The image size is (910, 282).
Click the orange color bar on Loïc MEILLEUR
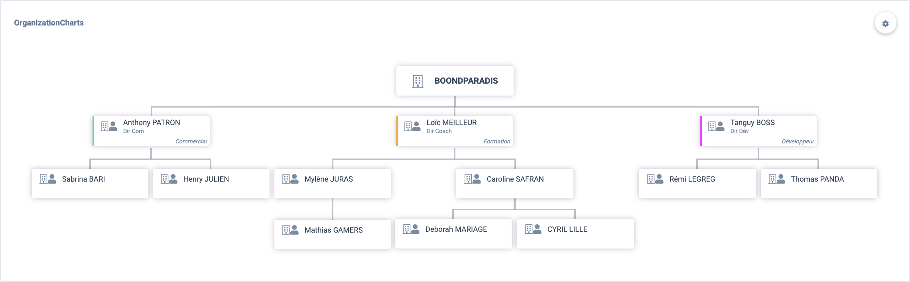(x=397, y=131)
